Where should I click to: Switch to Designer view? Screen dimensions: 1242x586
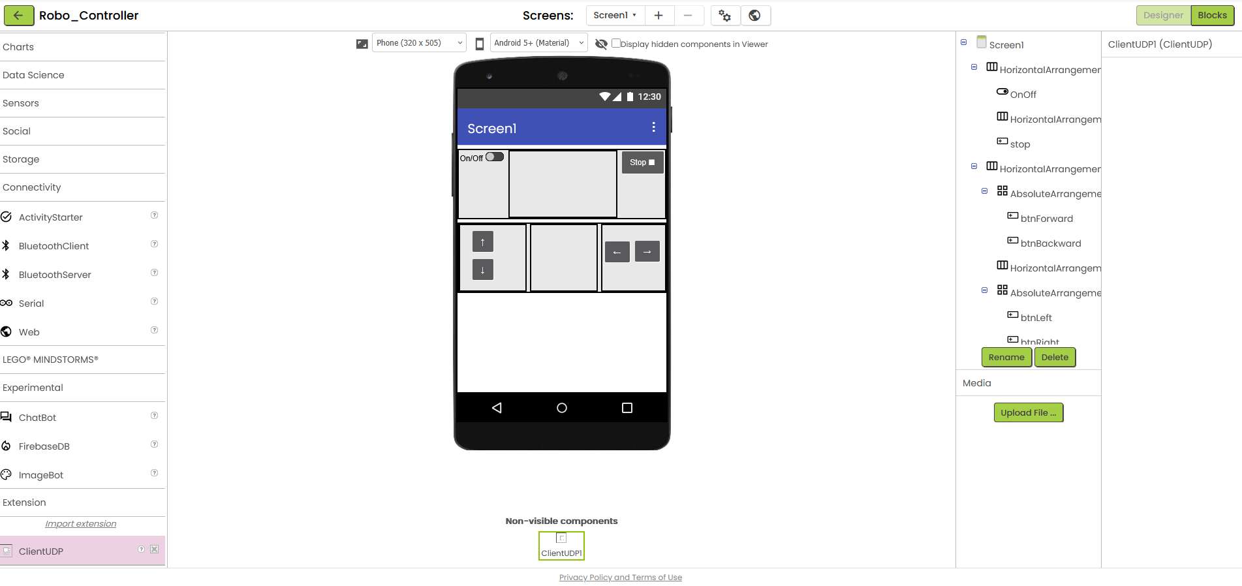tap(1163, 15)
